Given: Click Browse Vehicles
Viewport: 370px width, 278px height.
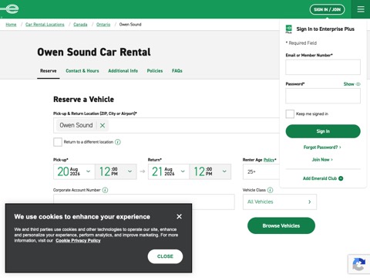Looking at the screenshot, I should click(x=281, y=225).
